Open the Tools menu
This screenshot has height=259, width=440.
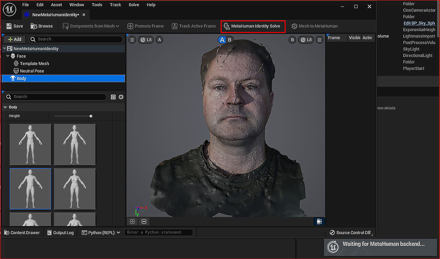point(97,5)
